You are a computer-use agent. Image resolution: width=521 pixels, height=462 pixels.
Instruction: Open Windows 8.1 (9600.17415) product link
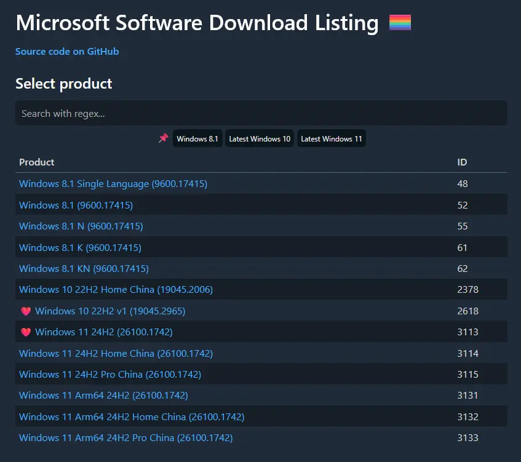click(x=76, y=205)
